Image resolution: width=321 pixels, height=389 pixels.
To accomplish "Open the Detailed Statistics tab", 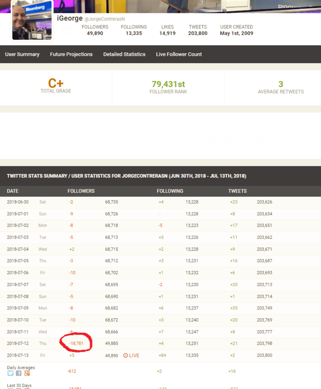I will tap(124, 54).
